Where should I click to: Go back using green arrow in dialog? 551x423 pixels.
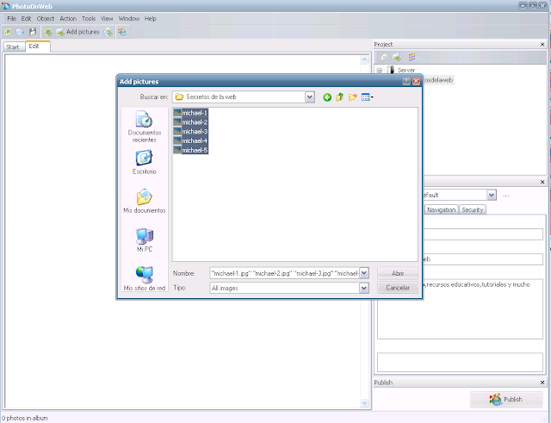coord(327,97)
